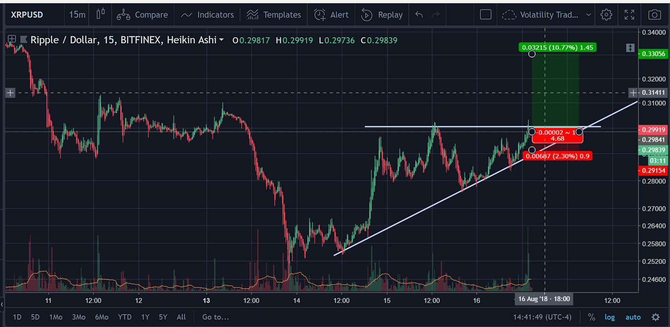This screenshot has height=327, width=670.
Task: Toggle percentage scale mode
Action: (x=592, y=317)
